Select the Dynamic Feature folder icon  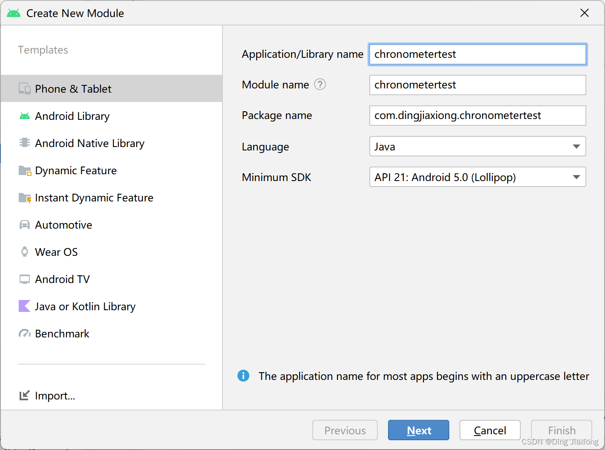tap(25, 170)
